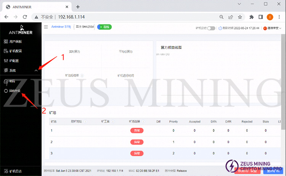
Task: Open 矿机日志 miner log at sidebar bottom
Action: 14,171
